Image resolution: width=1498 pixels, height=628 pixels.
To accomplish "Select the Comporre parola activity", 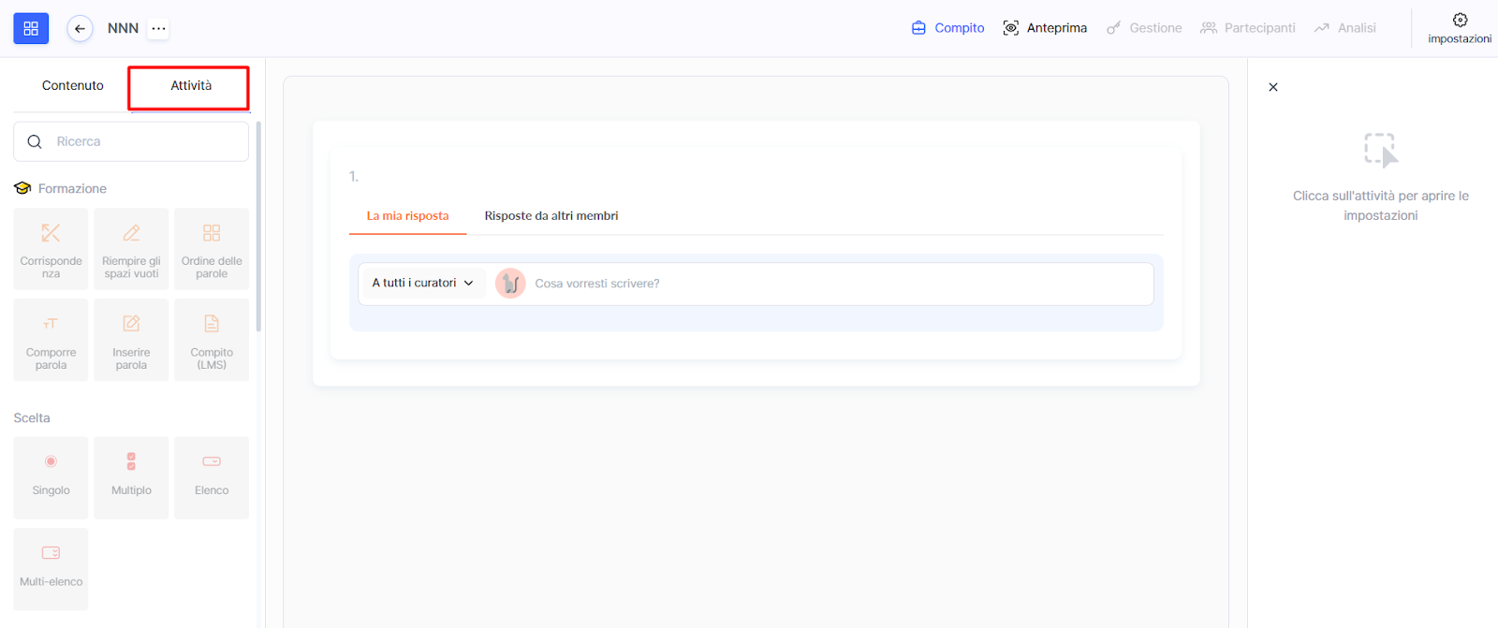I will click(51, 340).
